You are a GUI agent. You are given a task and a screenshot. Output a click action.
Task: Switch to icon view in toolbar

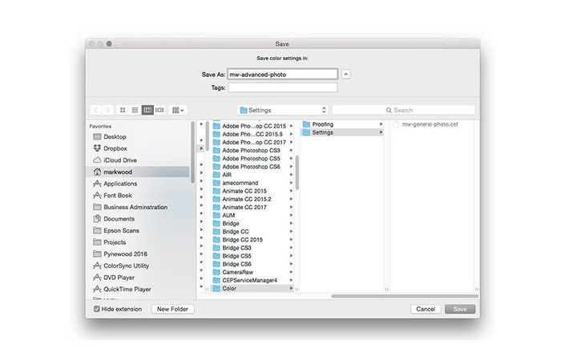point(123,110)
